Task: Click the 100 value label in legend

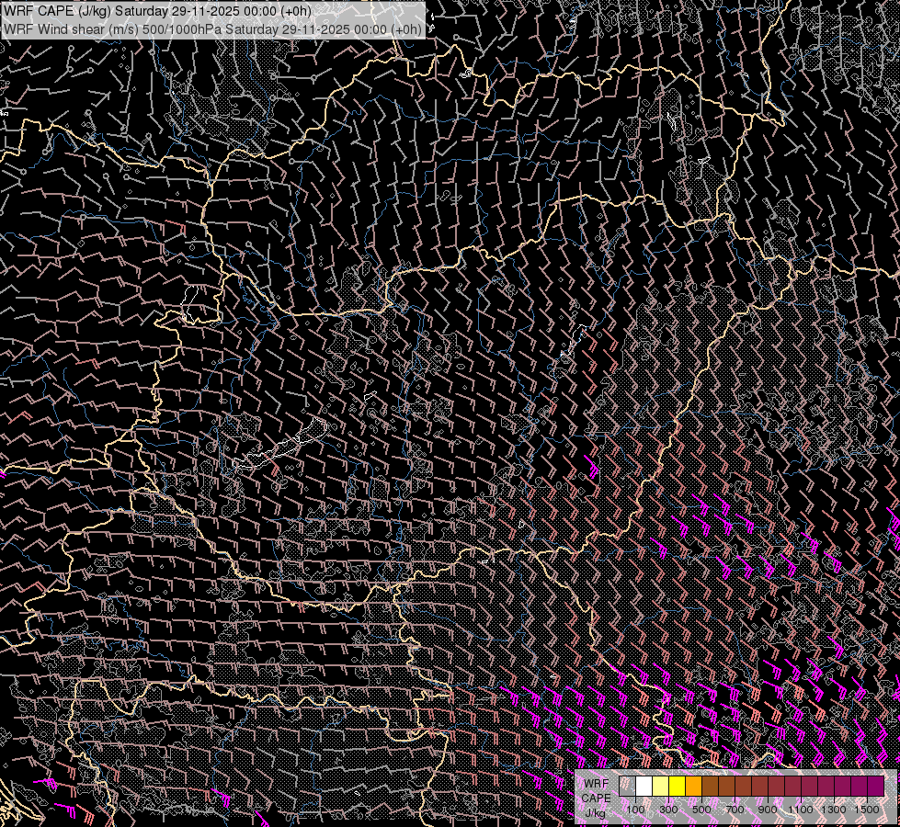Action: point(635,810)
